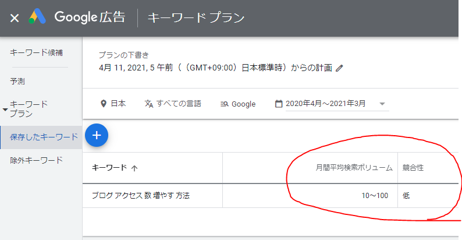Click the Google Ads logo
The height and width of the screenshot is (240, 462).
click(38, 17)
